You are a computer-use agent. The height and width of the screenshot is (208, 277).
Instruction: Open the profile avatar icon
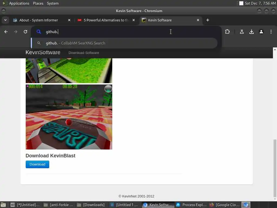click(261, 32)
